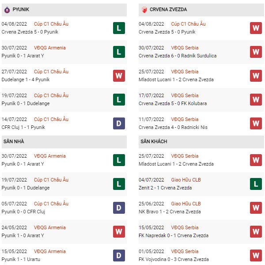Click the W badge beside Crvena Zvezda 6 - 0 Radnik Surdulica
Viewport: 265px width, 265px height.
256,52
